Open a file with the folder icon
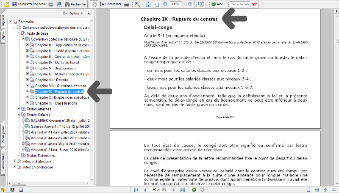Screen dimensions: 339x193 (x=6, y=4)
